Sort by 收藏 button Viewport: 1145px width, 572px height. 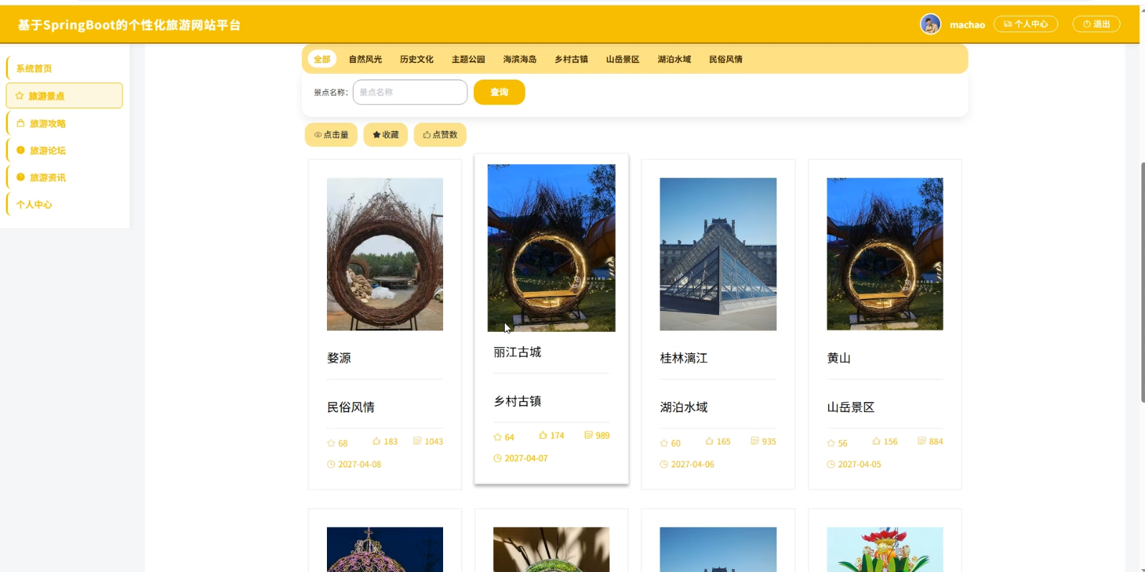click(x=386, y=135)
